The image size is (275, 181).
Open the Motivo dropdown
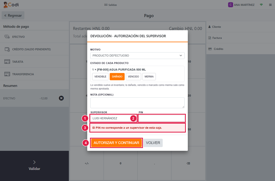[x=137, y=56]
